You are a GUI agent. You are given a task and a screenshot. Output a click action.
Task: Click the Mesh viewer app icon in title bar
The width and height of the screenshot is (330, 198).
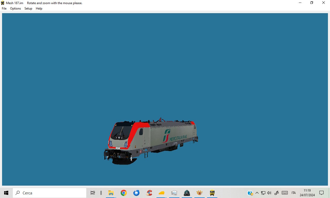pos(3,3)
